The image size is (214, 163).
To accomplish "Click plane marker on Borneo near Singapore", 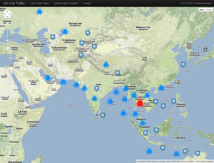I will pos(156,130).
